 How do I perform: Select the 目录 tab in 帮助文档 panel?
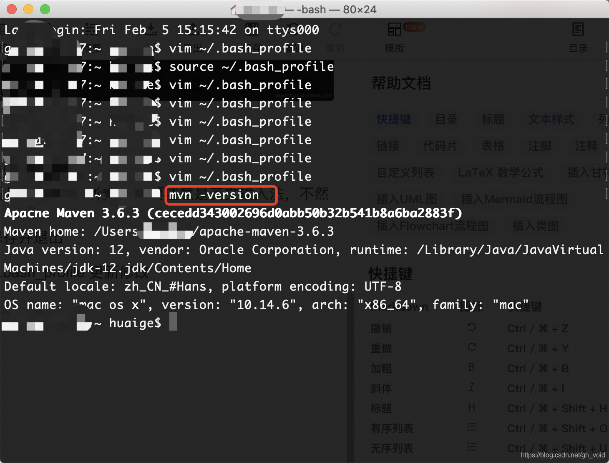[446, 119]
